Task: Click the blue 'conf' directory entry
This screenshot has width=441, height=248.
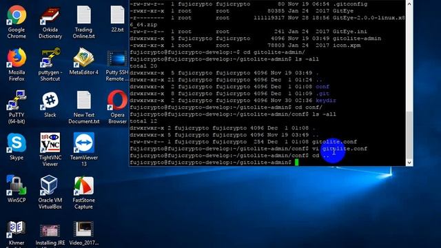Action: (x=322, y=87)
